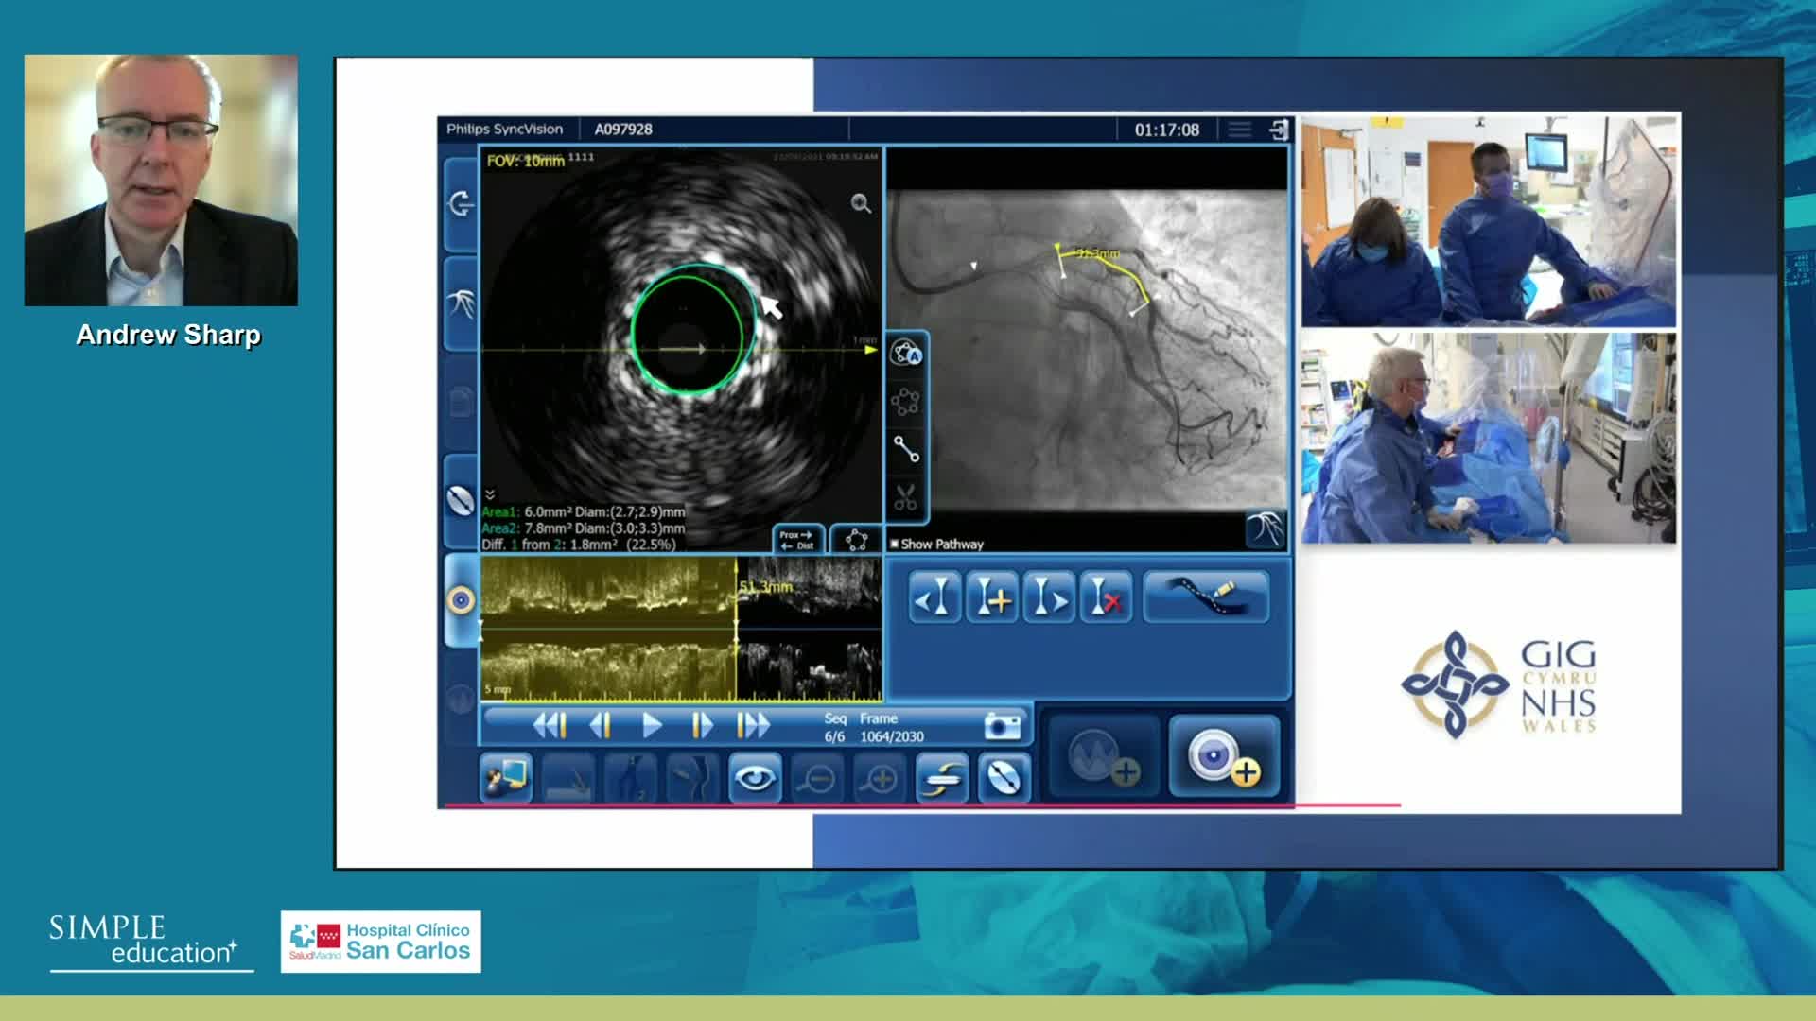Open the coronary tree view side tab
Screen dimensions: 1816x1021
461,304
